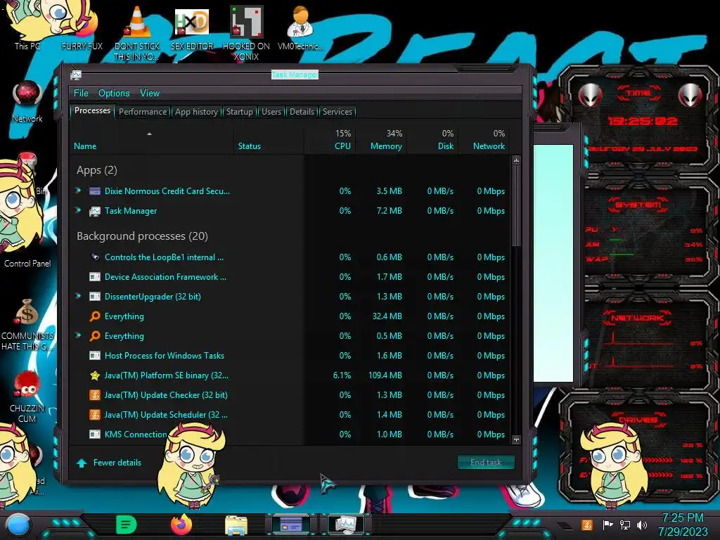Switch to the Details tab
Screen dimensions: 720x540
(302, 112)
